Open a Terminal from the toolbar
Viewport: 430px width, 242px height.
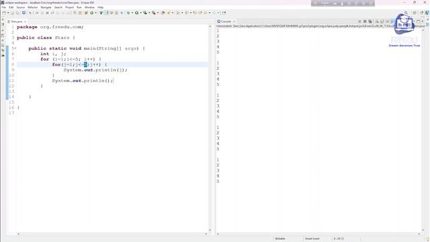click(x=24, y=13)
